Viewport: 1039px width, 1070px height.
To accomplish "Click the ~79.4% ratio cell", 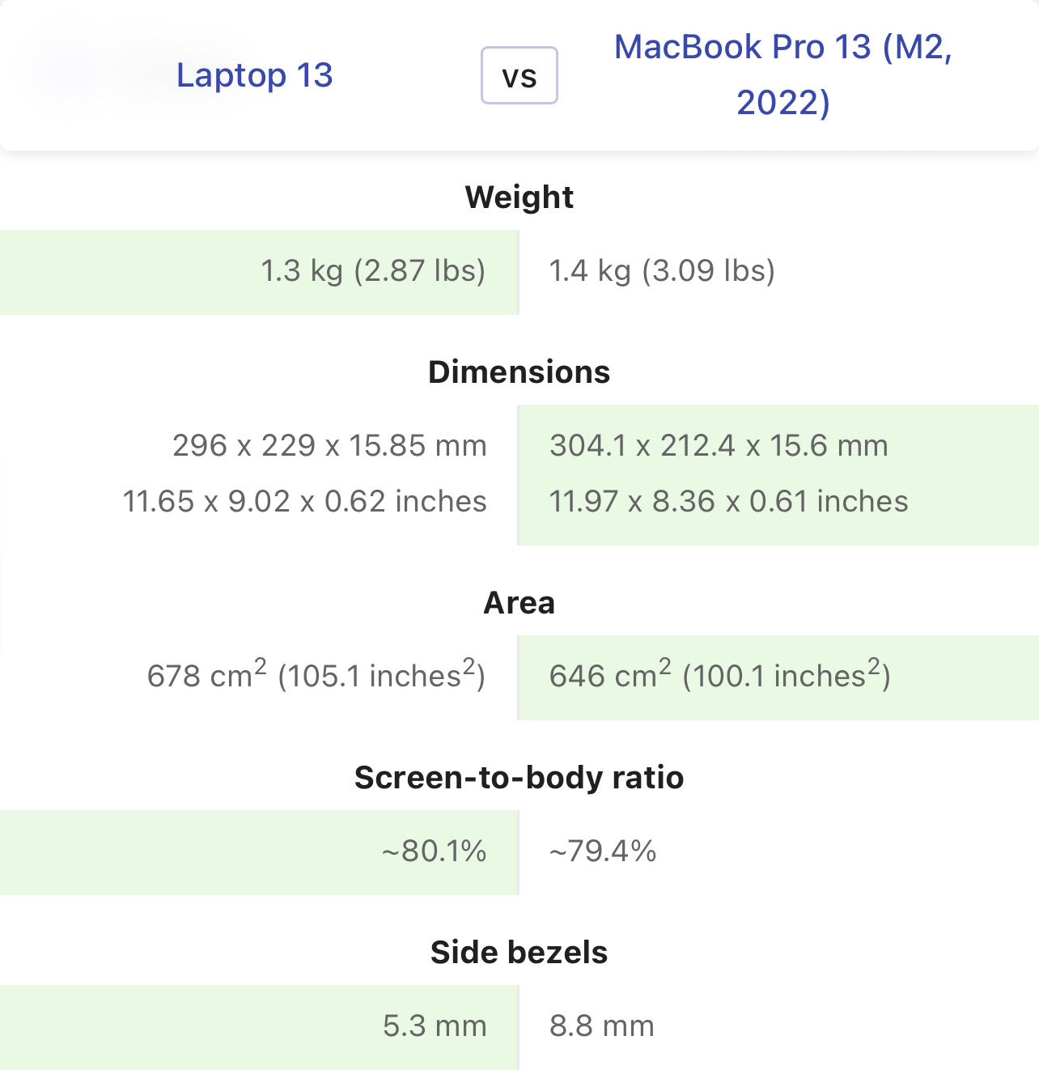I will (x=778, y=852).
